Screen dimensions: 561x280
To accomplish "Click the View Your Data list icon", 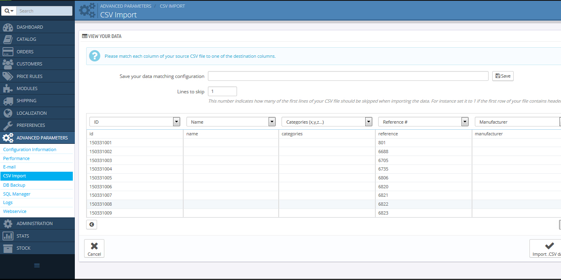I will [x=85, y=36].
